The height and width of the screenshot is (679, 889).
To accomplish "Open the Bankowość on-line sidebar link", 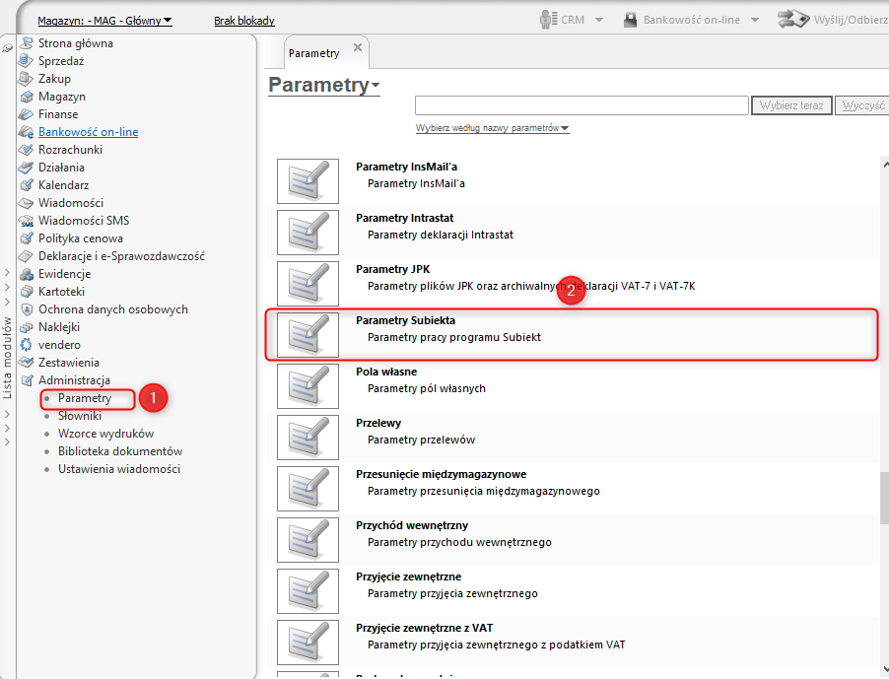I will point(88,132).
